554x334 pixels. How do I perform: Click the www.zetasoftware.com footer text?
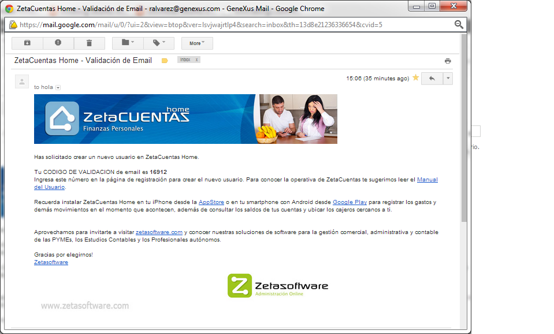tap(85, 306)
